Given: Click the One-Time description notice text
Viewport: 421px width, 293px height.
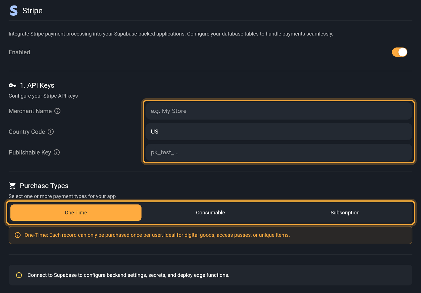Looking at the screenshot, I should coord(157,235).
